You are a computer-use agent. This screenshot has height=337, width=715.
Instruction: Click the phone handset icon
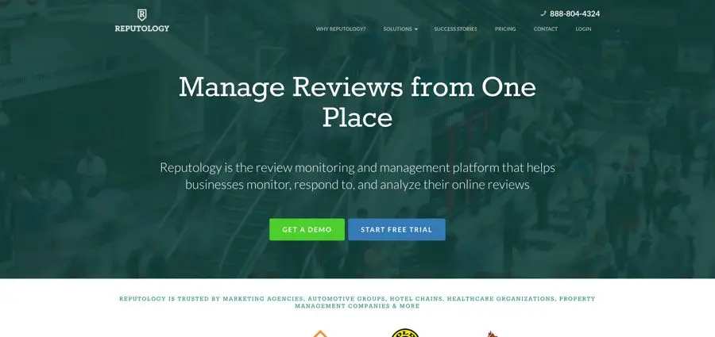click(x=543, y=13)
